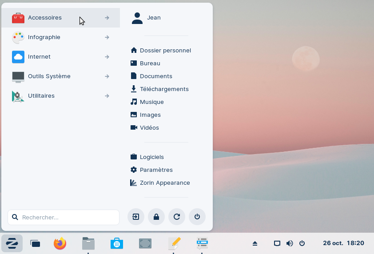The image size is (374, 254).
Task: Open Firefox from the taskbar
Action: (x=60, y=243)
